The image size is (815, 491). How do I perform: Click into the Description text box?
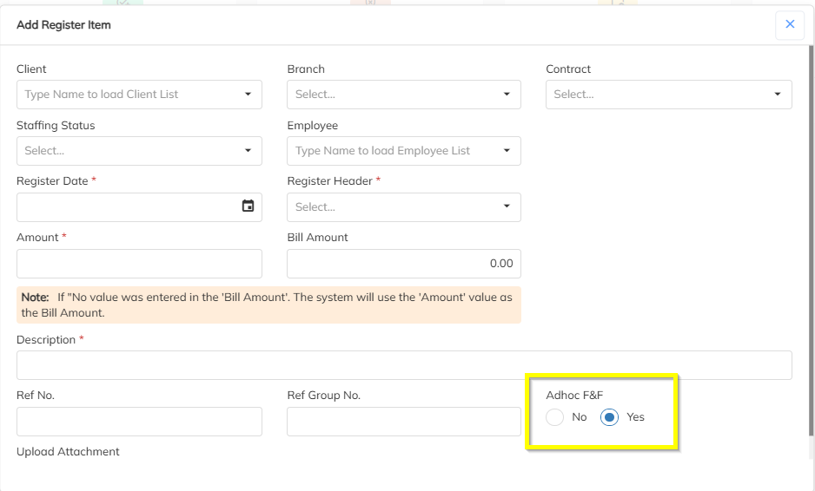[x=404, y=365]
